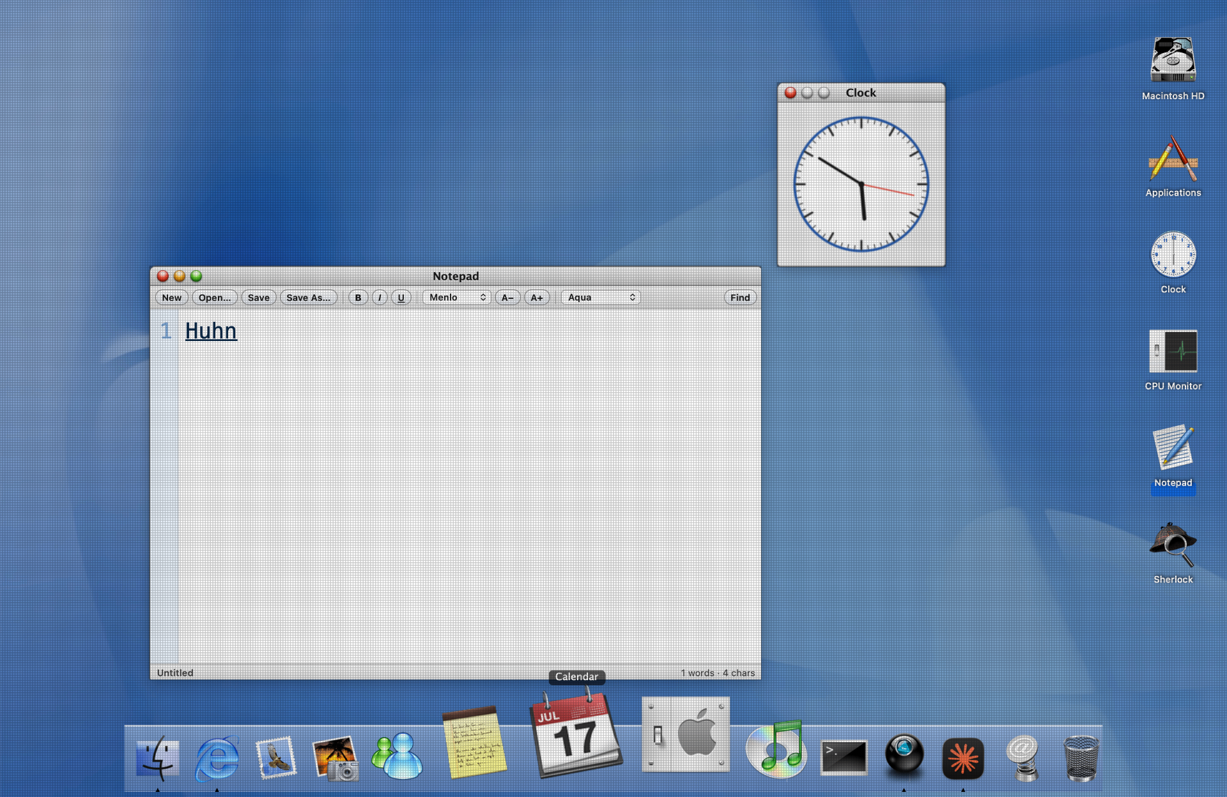Open the Terminal icon in dock
The image size is (1227, 797).
pos(844,758)
